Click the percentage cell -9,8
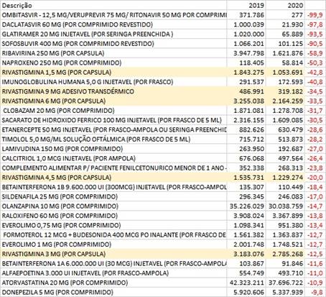This screenshot has height=297, width=326. click(x=315, y=292)
